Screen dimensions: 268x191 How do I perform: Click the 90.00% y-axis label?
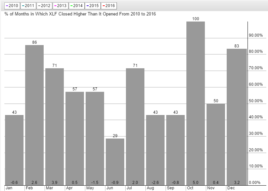(256, 35)
